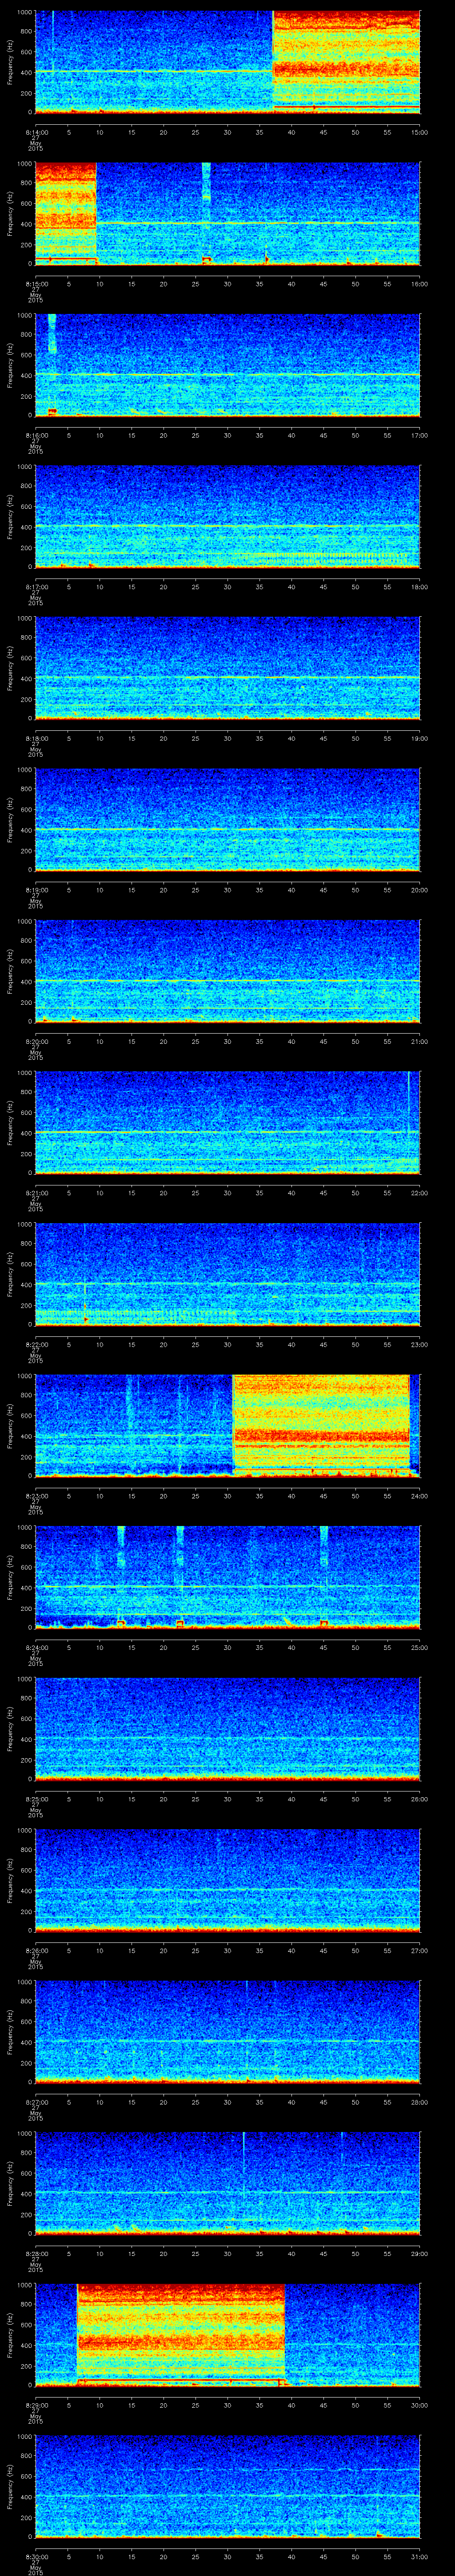Select the spectrogram panel starting at 8:21:00
This screenshot has width=455, height=2576.
click(227, 1123)
